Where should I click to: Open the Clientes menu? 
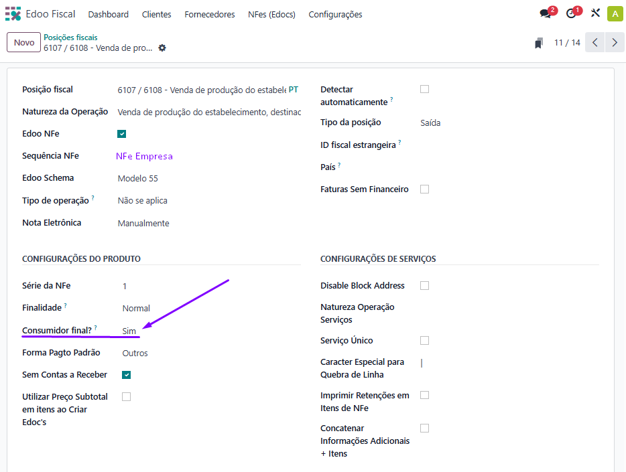[x=157, y=14]
